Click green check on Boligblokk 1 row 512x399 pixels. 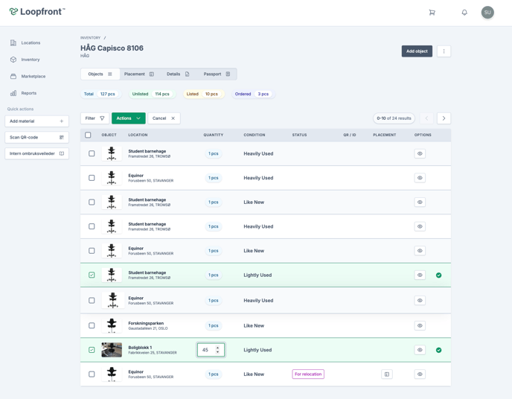(x=438, y=350)
